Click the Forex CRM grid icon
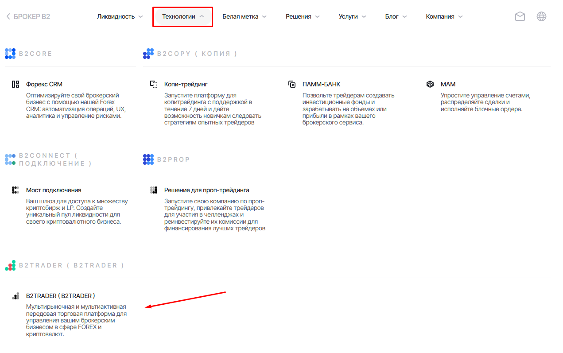 (x=16, y=84)
